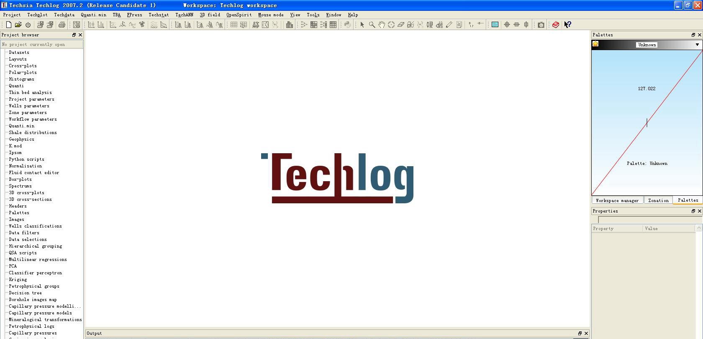Image resolution: width=703 pixels, height=339 pixels.
Task: Float the Palettes panel
Action: point(693,35)
